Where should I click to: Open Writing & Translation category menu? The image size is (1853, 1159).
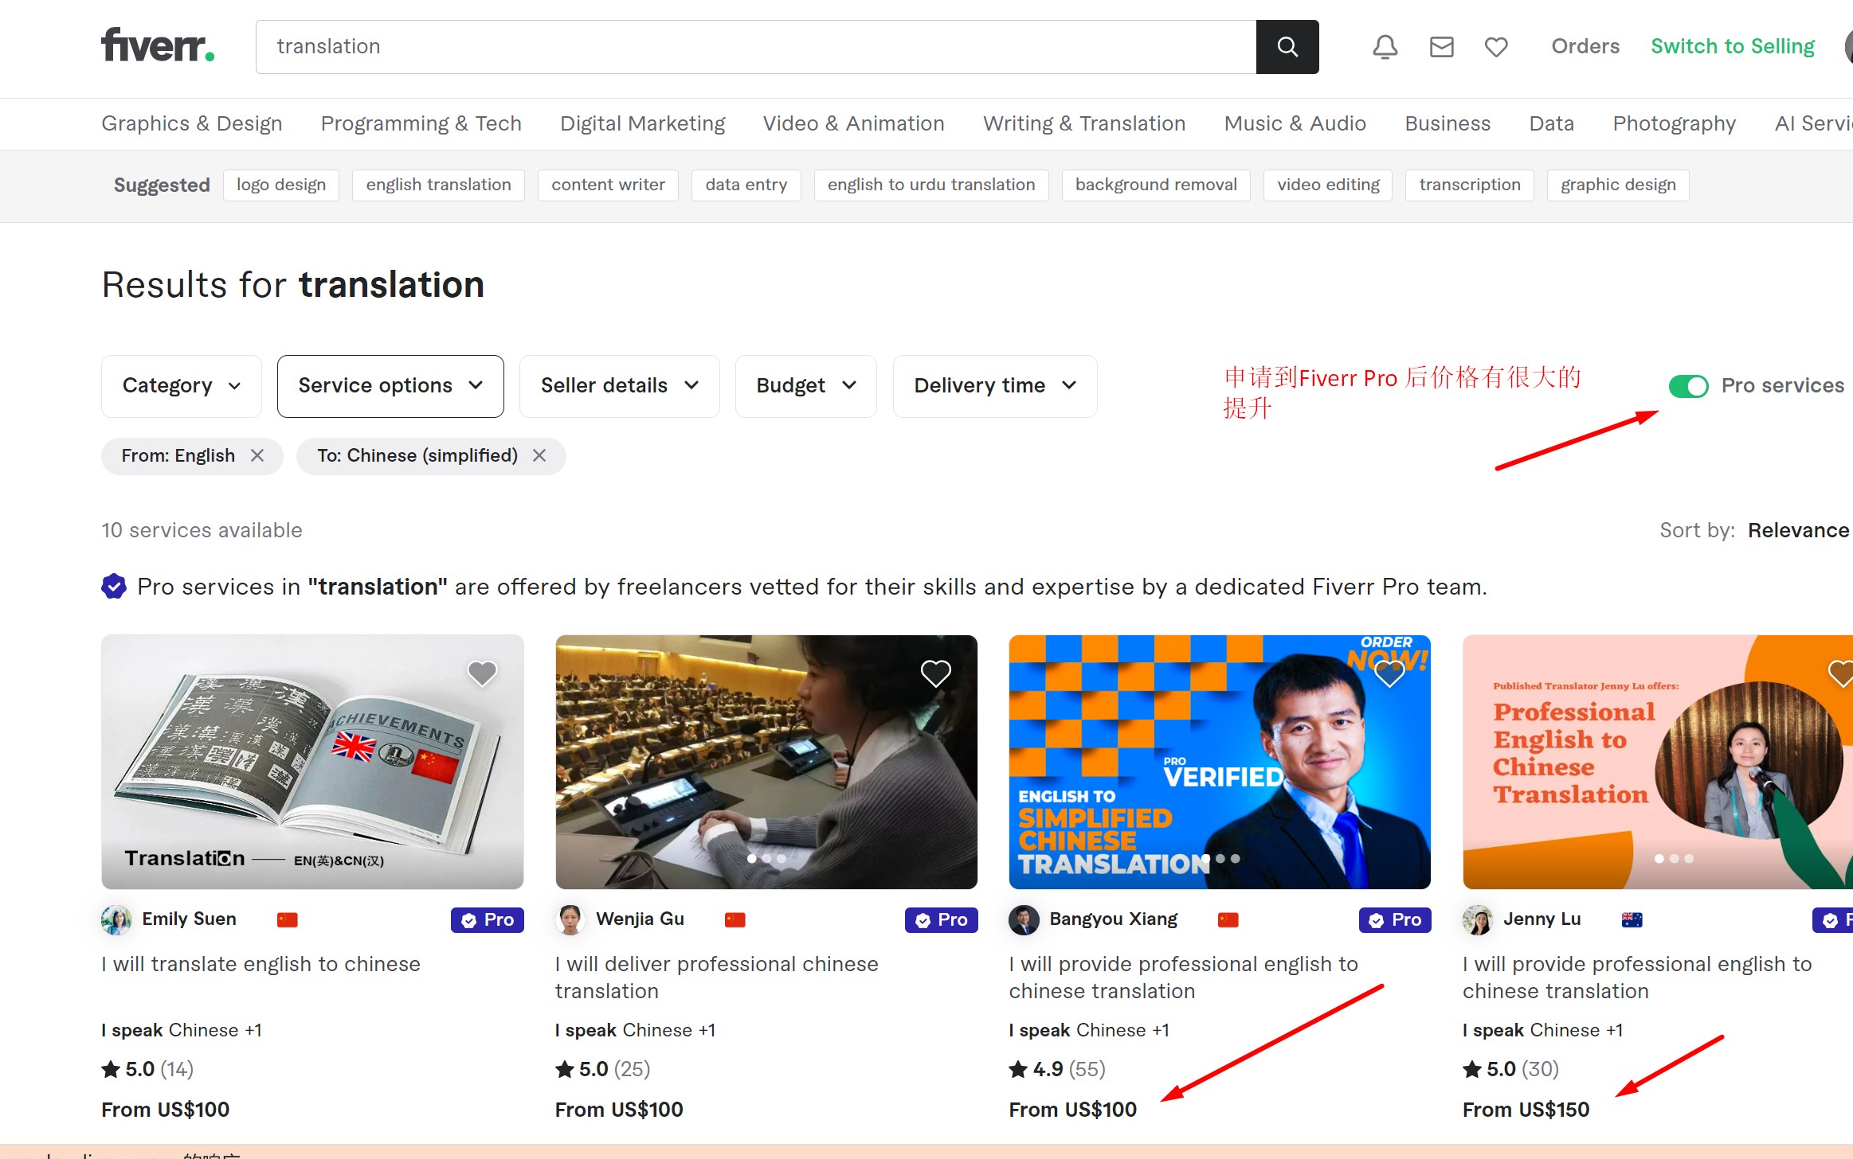coord(1083,123)
